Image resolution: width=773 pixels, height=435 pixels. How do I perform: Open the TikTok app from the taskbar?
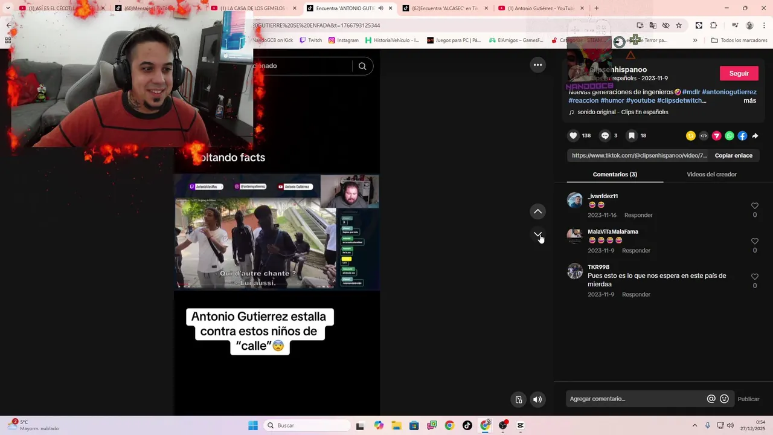(467, 425)
